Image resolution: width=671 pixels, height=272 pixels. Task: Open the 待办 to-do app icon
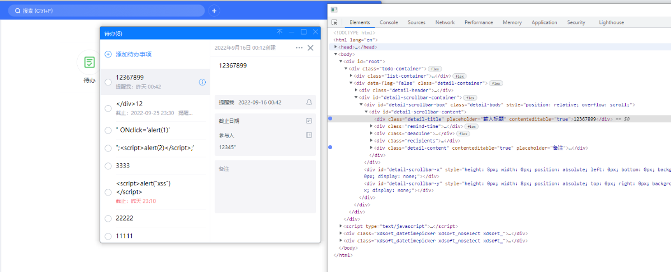(x=89, y=63)
